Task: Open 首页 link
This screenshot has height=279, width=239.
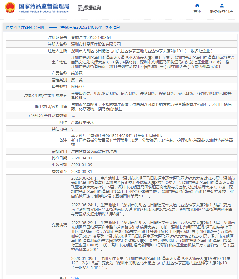Action: coord(197,12)
